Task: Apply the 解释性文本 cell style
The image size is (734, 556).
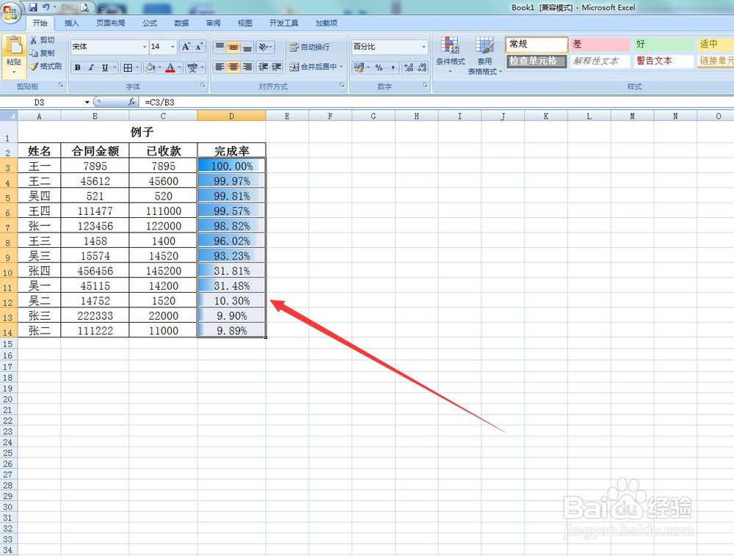Action: 600,61
